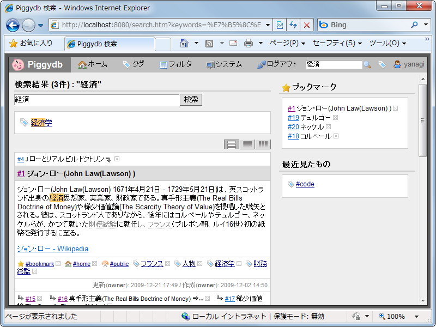Open the recent pages dropdown arrow
Image resolution: width=436 pixels, height=327 pixels.
[x=40, y=26]
